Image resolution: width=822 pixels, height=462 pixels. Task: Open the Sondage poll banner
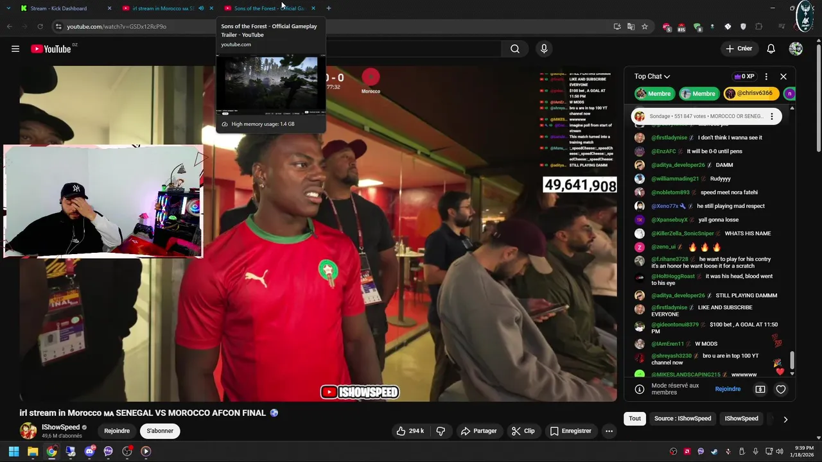pos(706,116)
